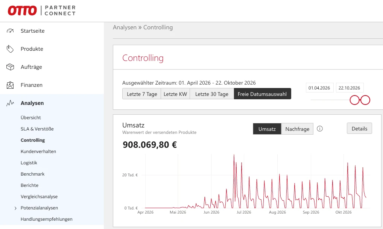
Task: Open the Produkte menu entry
Action: (x=32, y=49)
